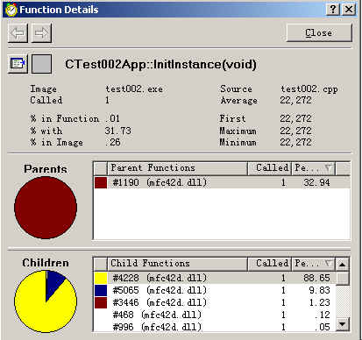362x340 pixels.
Task: Click CTest002App::InitInstance(void) function name
Action: (x=160, y=64)
